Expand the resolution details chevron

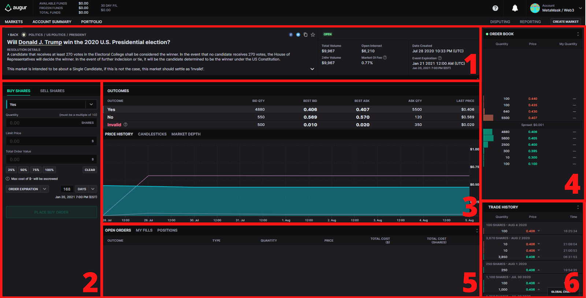(x=312, y=69)
